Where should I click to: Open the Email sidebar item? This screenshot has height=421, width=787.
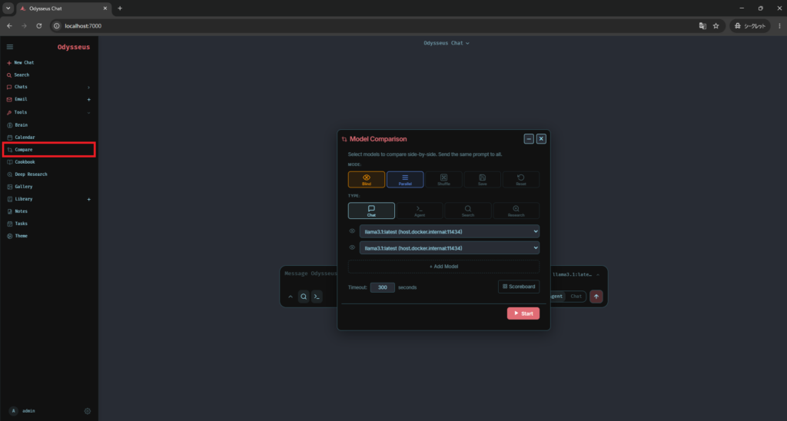tap(21, 99)
